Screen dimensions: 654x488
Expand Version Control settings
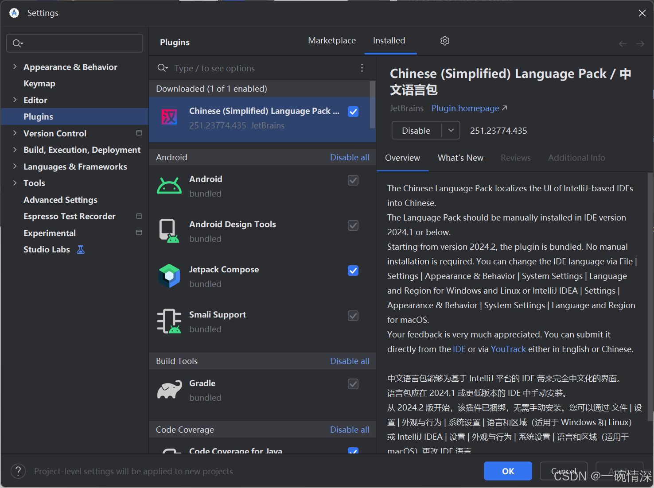(15, 133)
